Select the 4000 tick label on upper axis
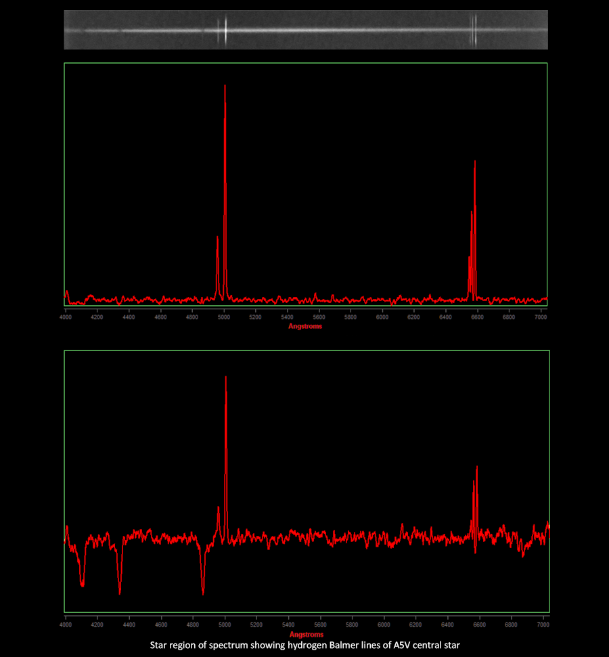 [x=65, y=317]
